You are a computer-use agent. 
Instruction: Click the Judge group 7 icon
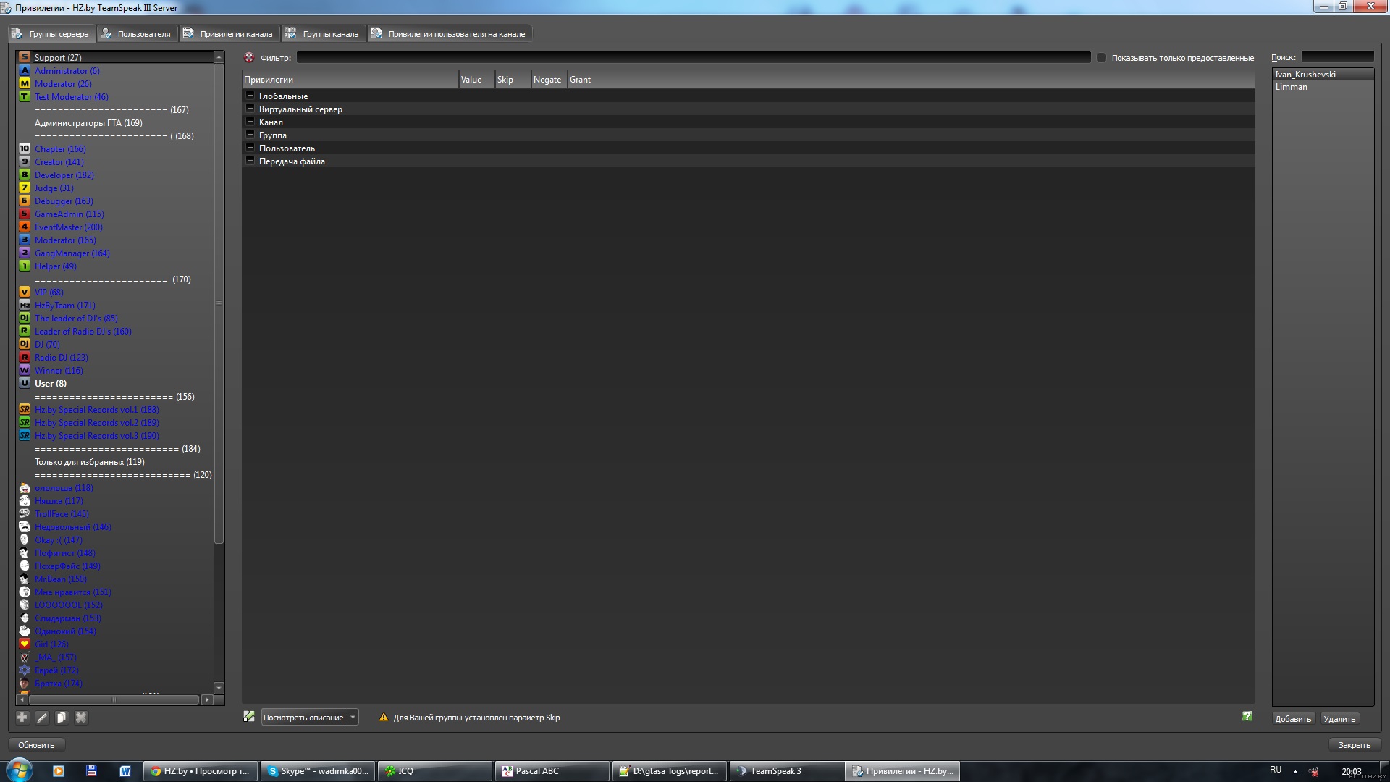[x=25, y=188]
